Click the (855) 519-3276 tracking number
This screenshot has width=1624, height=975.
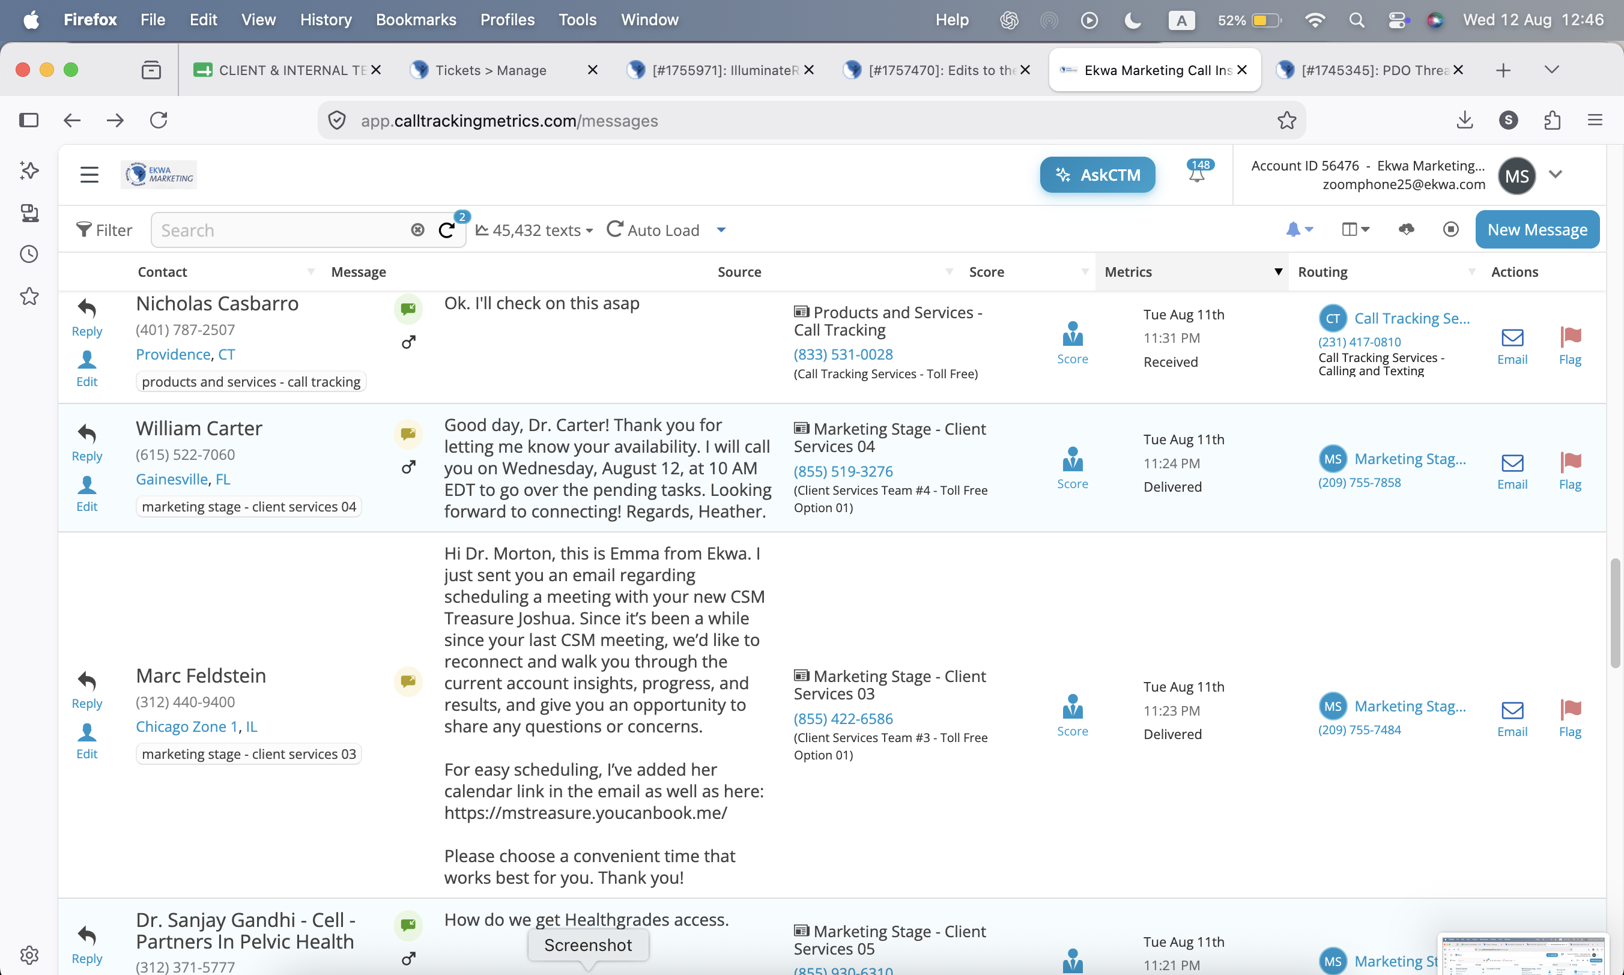pyautogui.click(x=843, y=471)
